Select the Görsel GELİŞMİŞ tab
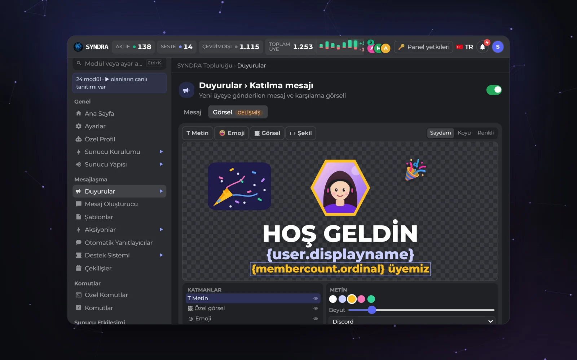Viewport: 577px width, 360px height. coord(238,112)
